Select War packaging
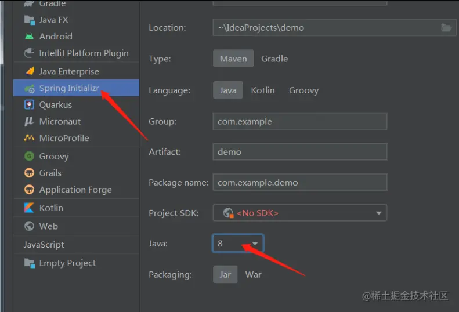This screenshot has height=312, width=459. 253,274
